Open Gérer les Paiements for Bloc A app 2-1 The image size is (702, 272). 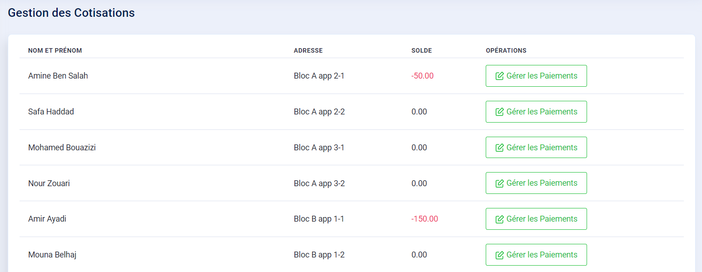(536, 76)
